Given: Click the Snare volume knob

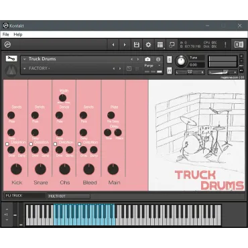Looking at the screenshot, I should click(40, 169).
